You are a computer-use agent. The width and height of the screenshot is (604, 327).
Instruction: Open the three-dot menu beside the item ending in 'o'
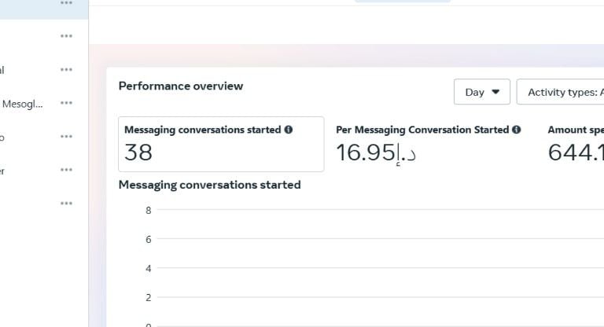point(66,137)
